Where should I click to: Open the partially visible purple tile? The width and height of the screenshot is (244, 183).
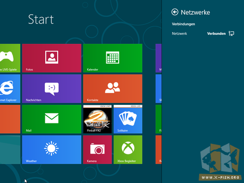[x=158, y=58]
